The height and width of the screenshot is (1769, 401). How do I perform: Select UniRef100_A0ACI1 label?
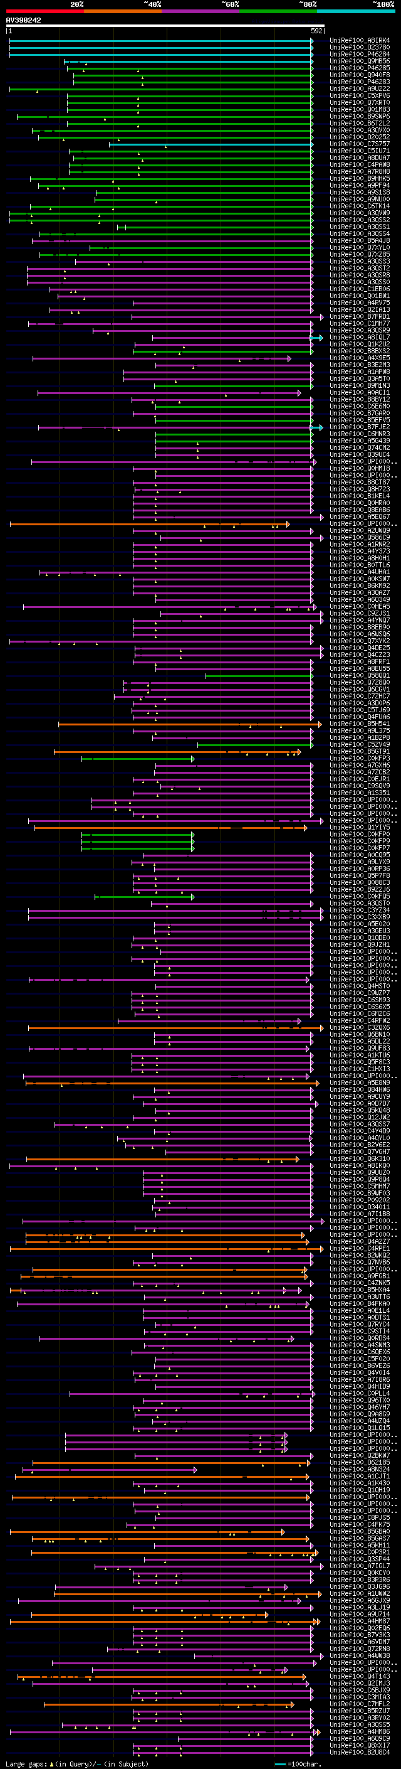coord(360,393)
